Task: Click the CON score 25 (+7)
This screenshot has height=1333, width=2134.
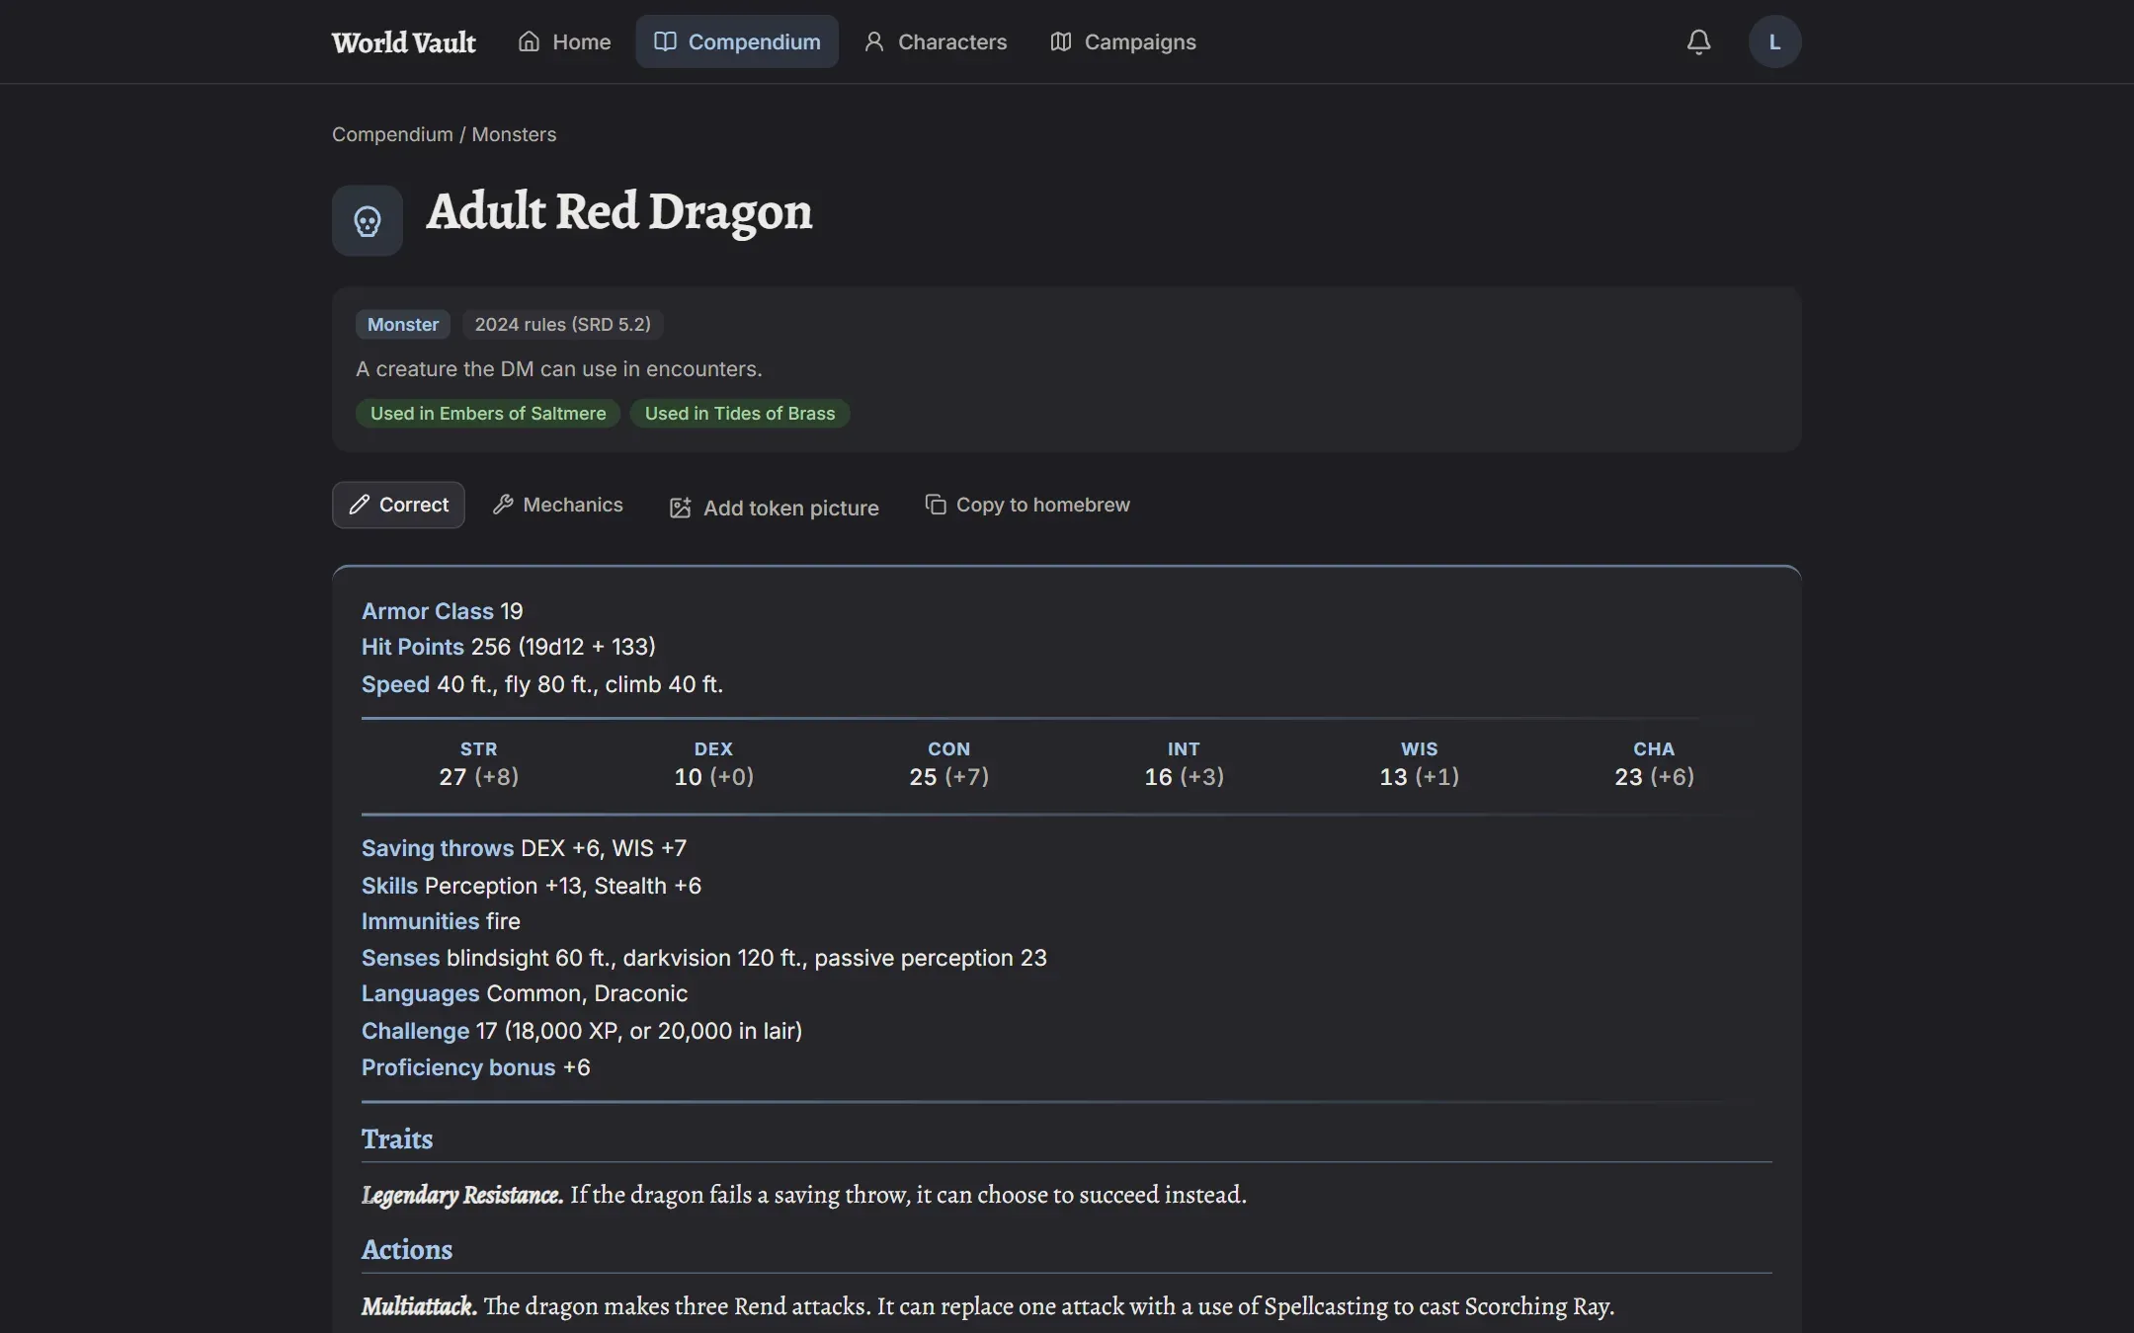Action: pos(948,777)
